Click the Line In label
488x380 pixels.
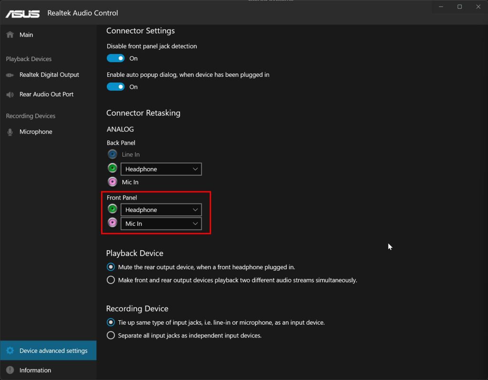[131, 154]
